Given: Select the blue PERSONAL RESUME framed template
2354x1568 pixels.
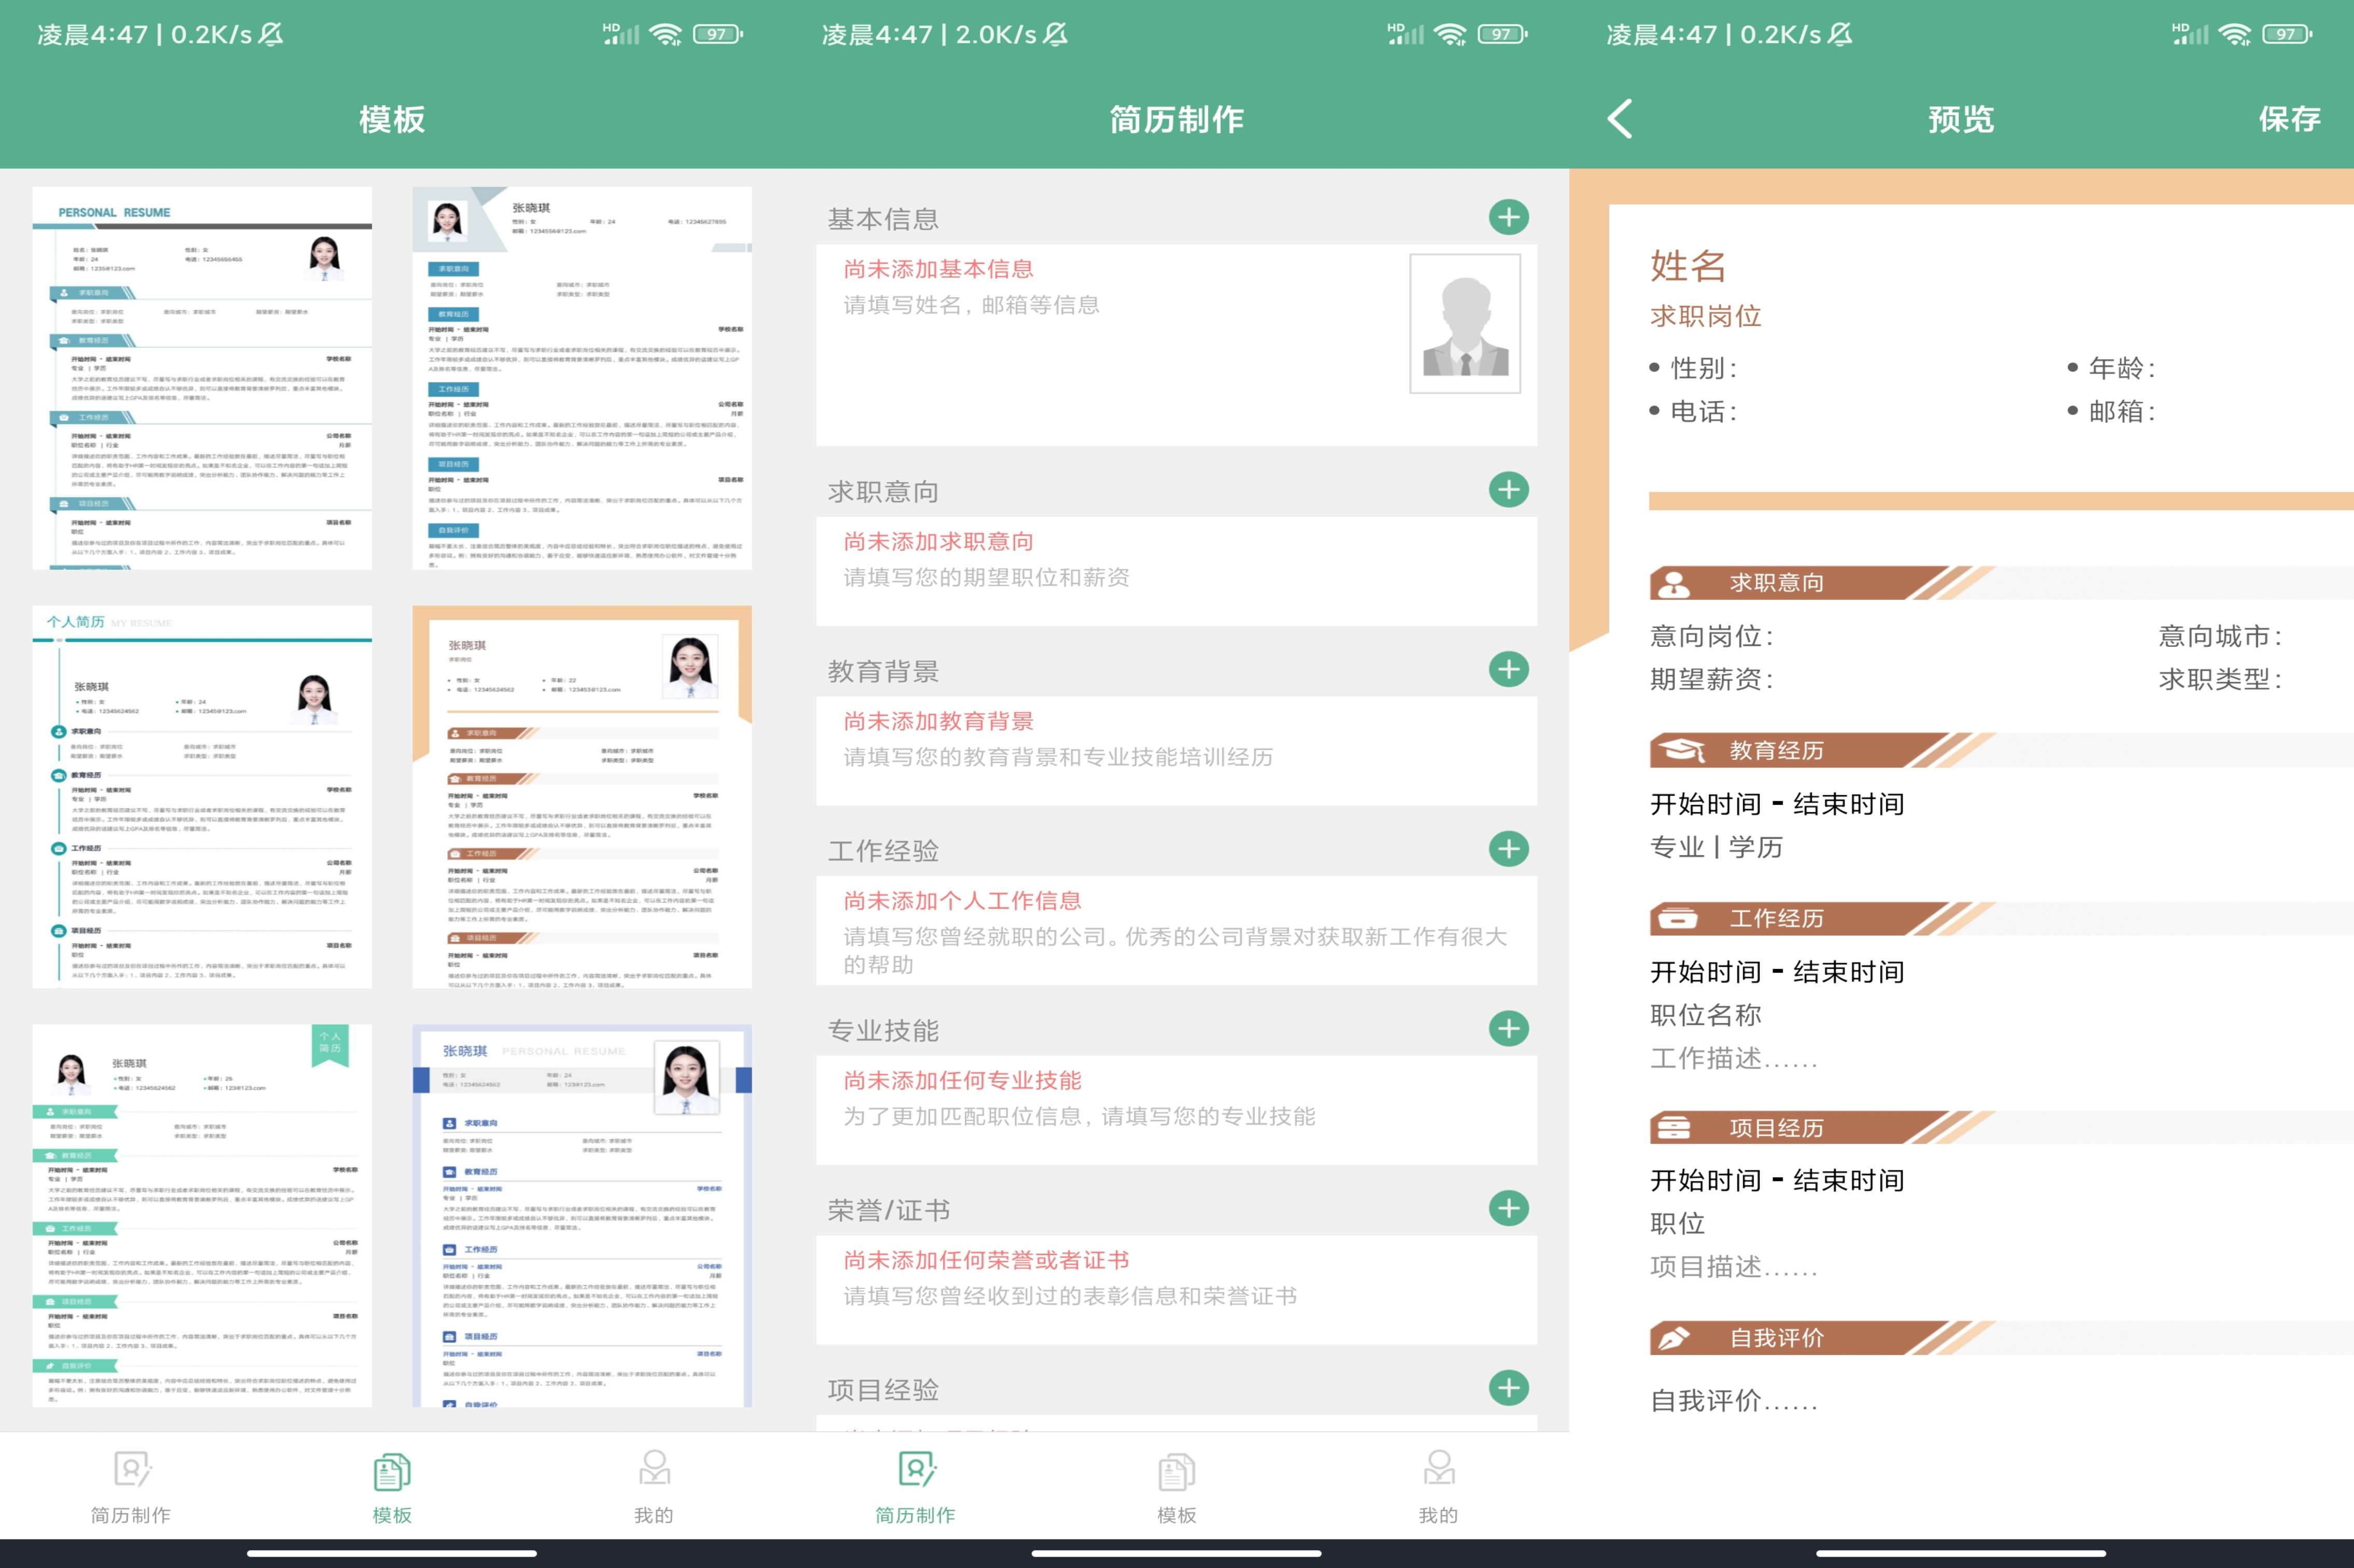Looking at the screenshot, I should point(581,1215).
